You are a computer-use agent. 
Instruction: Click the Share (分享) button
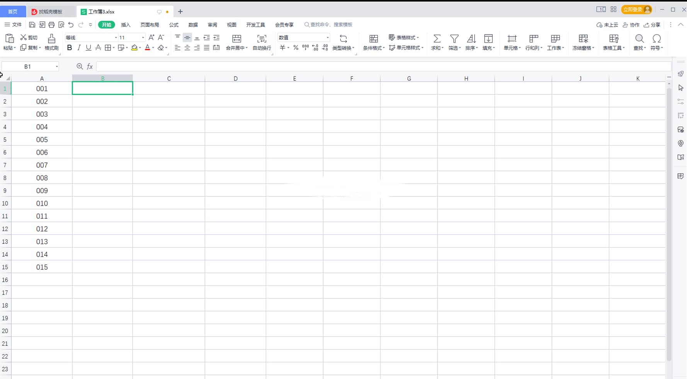(x=652, y=25)
